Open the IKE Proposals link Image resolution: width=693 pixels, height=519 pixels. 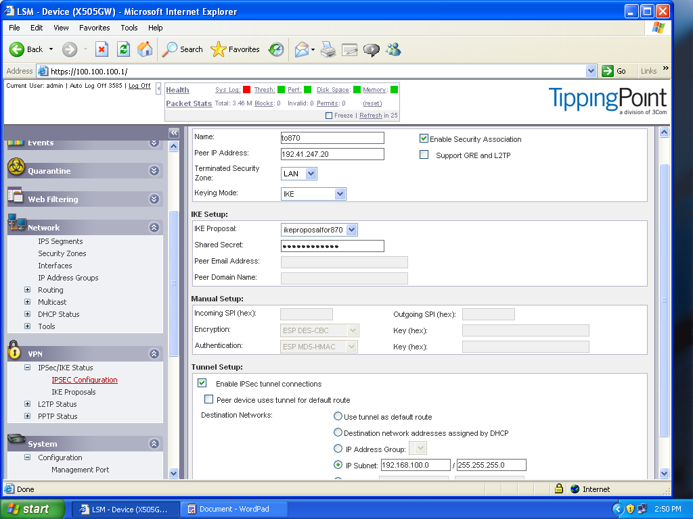(x=73, y=392)
